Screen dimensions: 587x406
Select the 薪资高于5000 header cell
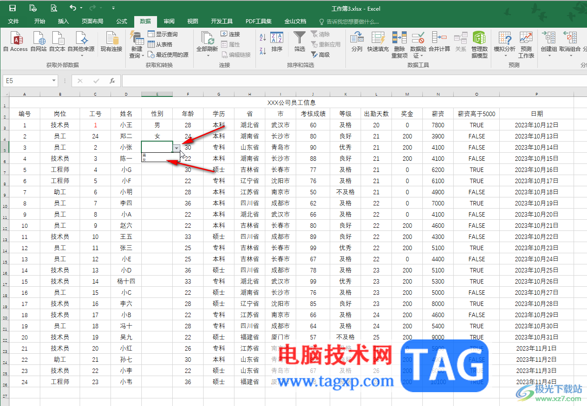[476, 113]
